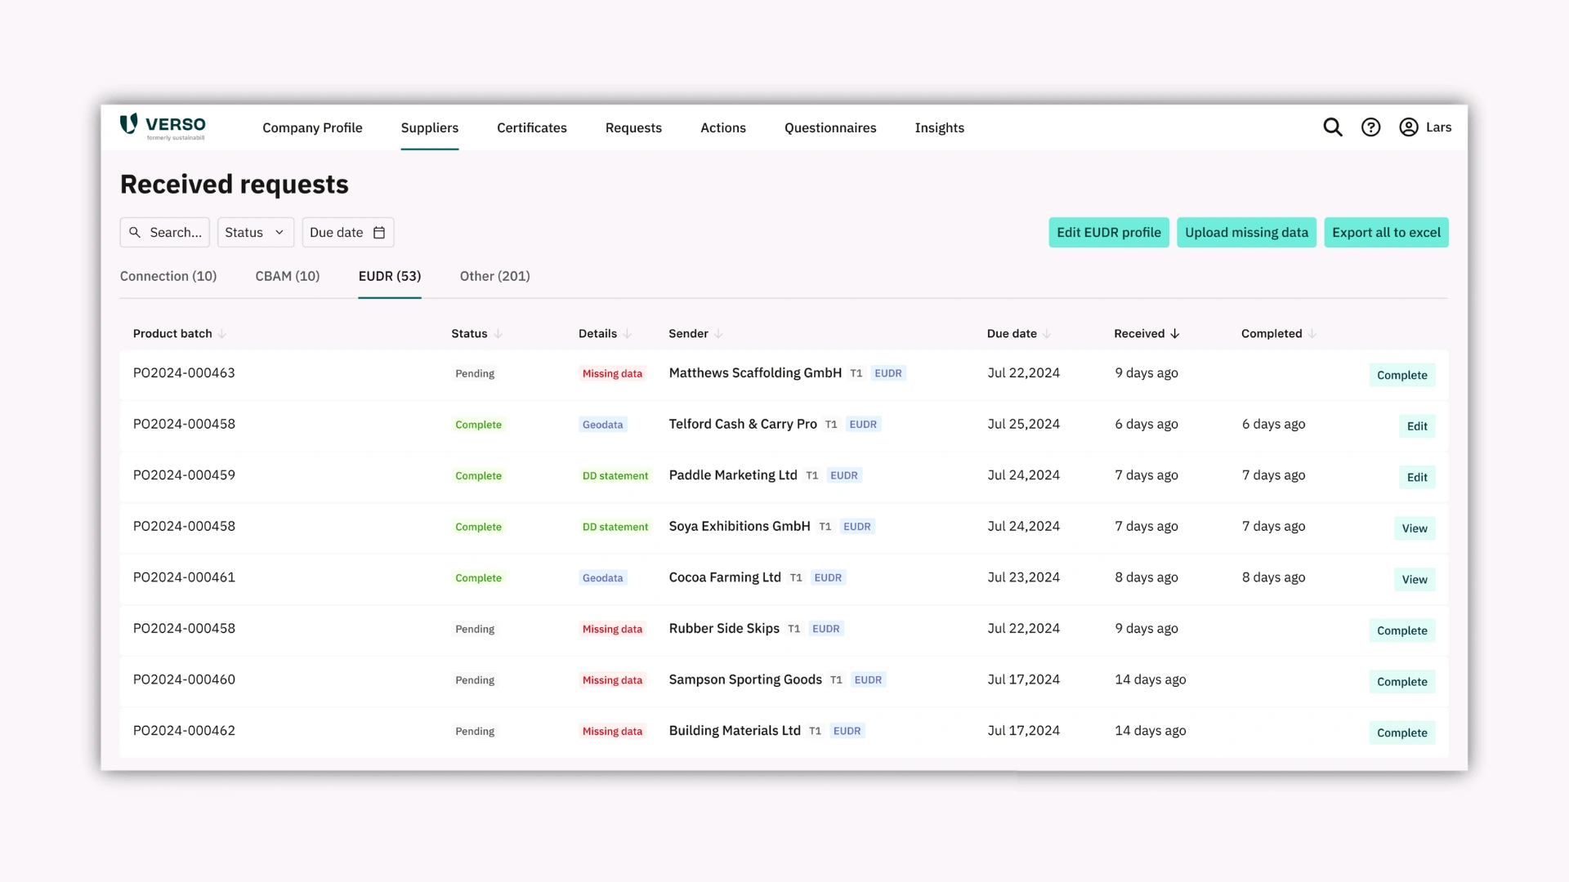This screenshot has height=882, width=1569.
Task: Click the search magnifier icon
Action: (x=1333, y=127)
